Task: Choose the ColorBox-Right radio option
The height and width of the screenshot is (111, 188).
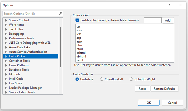Action: tap(131, 79)
